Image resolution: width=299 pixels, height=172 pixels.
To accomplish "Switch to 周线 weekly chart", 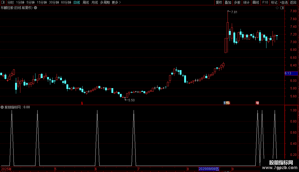I will point(86,2).
